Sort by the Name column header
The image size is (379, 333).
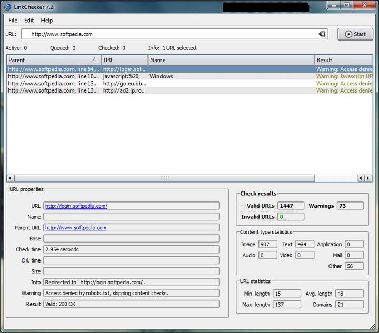pos(231,60)
